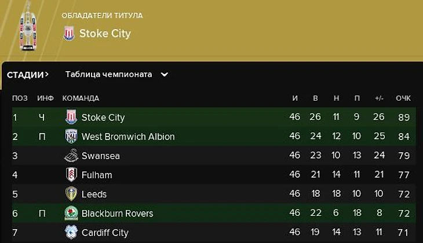Click the Blackburn Rovers crest
This screenshot has height=243, width=423.
coord(71,213)
